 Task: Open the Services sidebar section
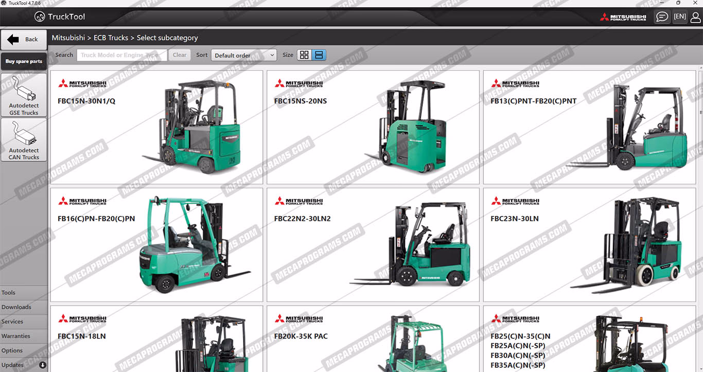(24, 322)
